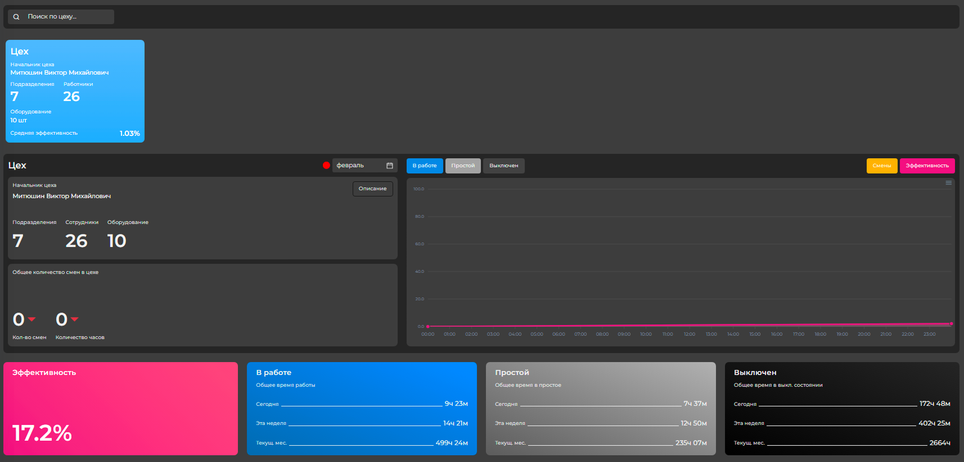Toggle the Простой chart series
964x462 pixels.
463,166
